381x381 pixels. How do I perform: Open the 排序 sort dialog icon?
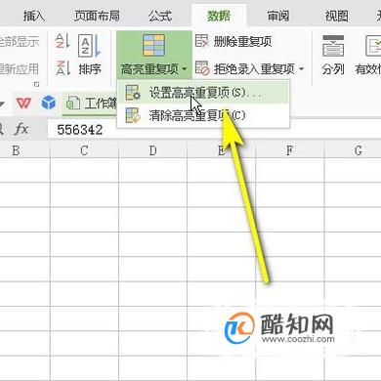tap(89, 46)
